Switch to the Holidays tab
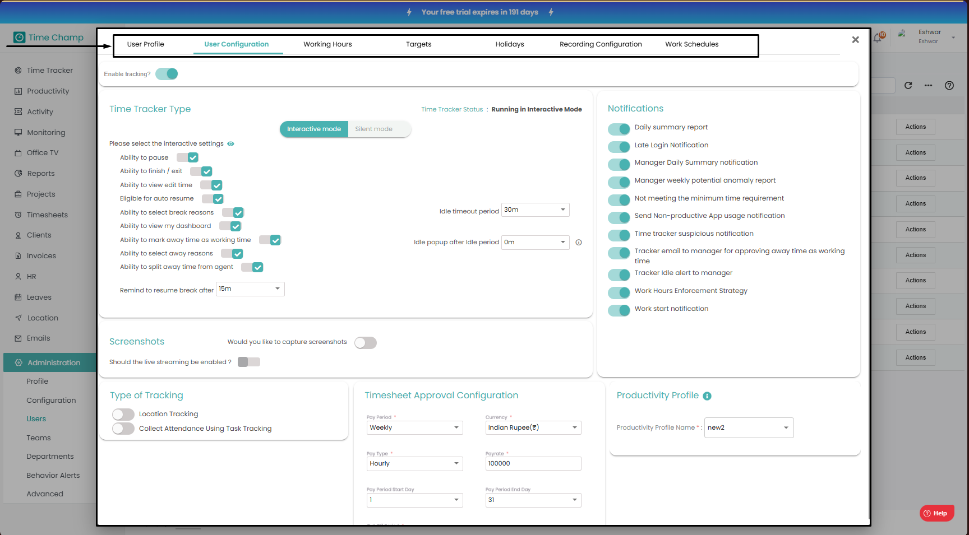969x535 pixels. point(510,44)
